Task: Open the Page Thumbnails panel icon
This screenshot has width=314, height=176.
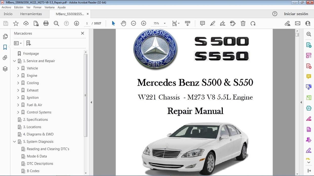Action: (5, 36)
